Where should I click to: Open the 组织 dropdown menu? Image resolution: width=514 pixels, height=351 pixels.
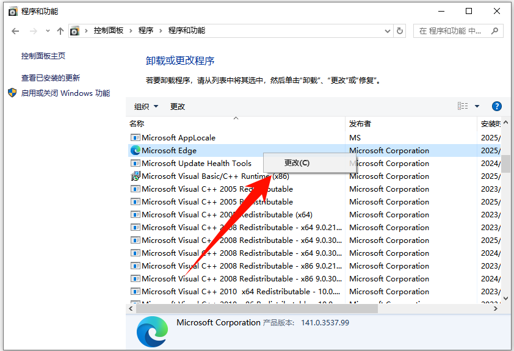146,106
